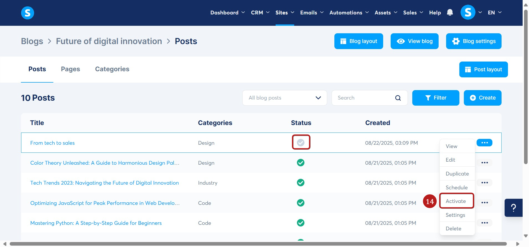Switch to the Posts tab
The image size is (529, 247).
pos(37,69)
